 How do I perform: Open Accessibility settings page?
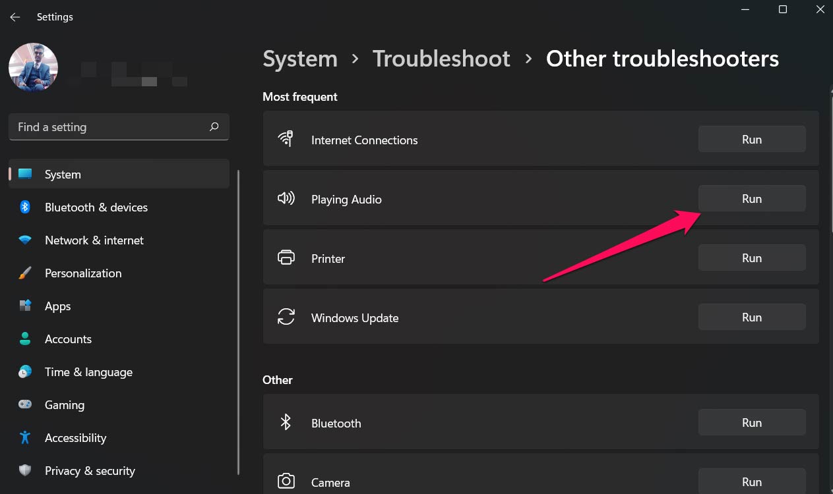click(x=119, y=437)
